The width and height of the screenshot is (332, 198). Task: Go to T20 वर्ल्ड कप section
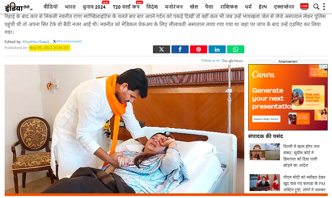[x=126, y=7]
